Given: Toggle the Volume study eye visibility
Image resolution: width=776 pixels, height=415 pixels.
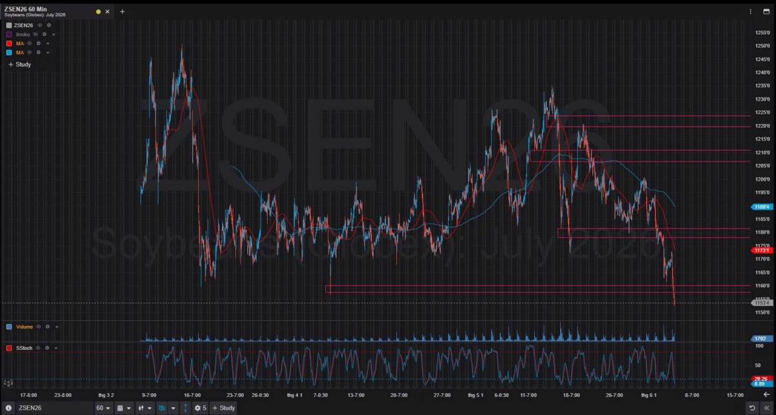Looking at the screenshot, I should coord(39,327).
